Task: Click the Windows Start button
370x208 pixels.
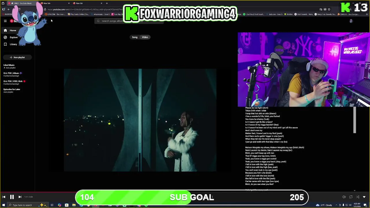Action: (3, 205)
